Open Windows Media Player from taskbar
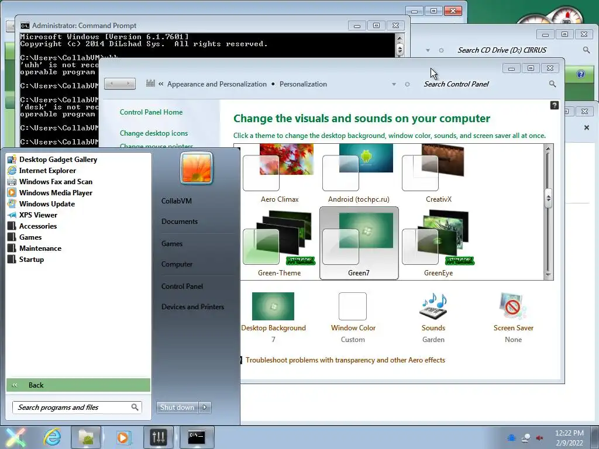 [123, 437]
